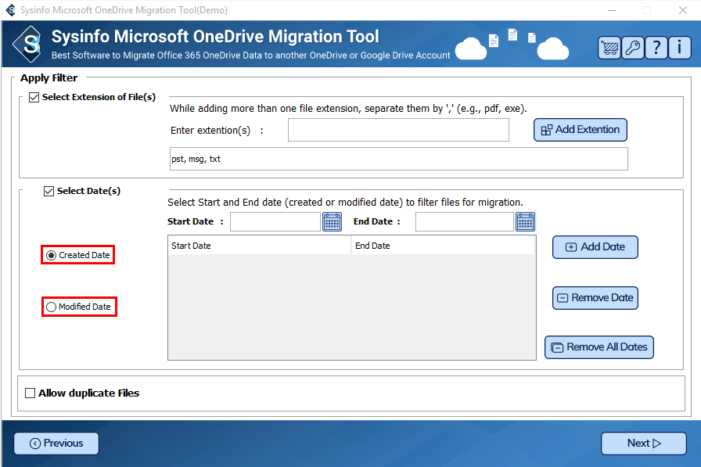Uncheck Select Extension of File(s) checkbox
Screen dimensions: 701x467
click(x=34, y=98)
